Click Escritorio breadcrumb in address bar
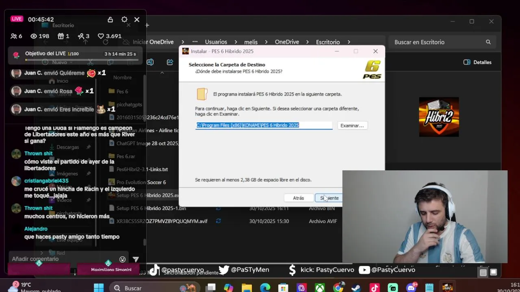The height and width of the screenshot is (292, 520). 328,42
